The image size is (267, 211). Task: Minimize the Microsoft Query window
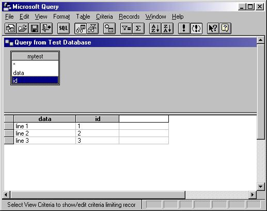[x=242, y=7]
